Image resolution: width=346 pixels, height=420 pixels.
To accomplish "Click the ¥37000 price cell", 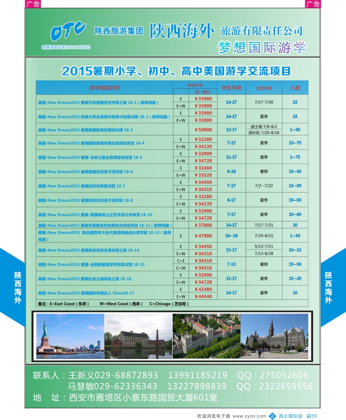I will [203, 225].
